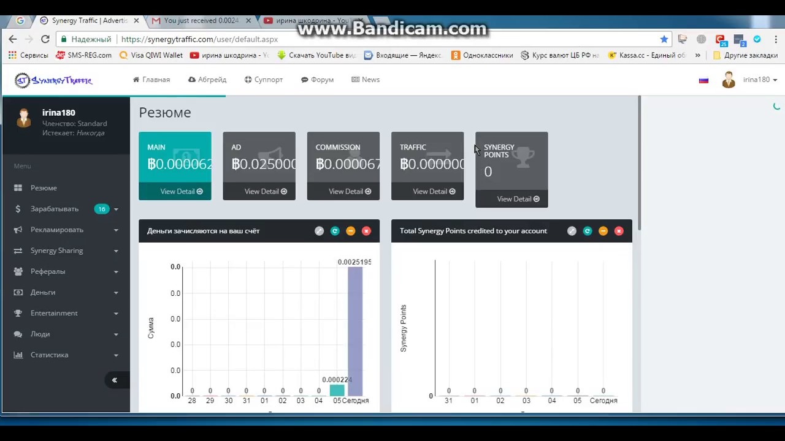Reload the page with the browser refresh icon
The image size is (785, 441).
tap(45, 39)
